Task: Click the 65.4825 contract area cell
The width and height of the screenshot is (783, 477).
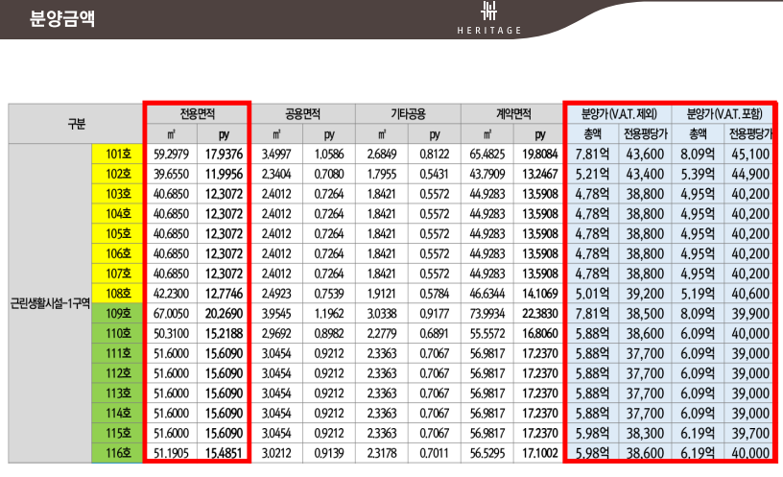Action: (487, 154)
